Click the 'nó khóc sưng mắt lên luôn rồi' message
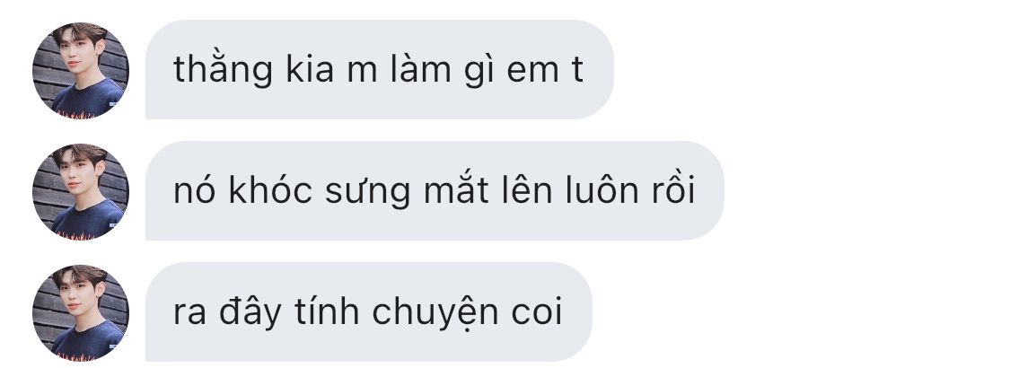The width and height of the screenshot is (1010, 368). click(x=435, y=191)
